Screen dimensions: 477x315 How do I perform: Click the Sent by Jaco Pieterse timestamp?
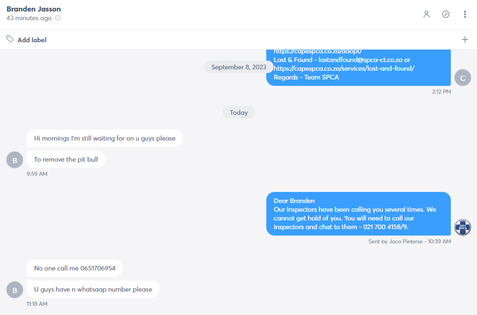410,242
